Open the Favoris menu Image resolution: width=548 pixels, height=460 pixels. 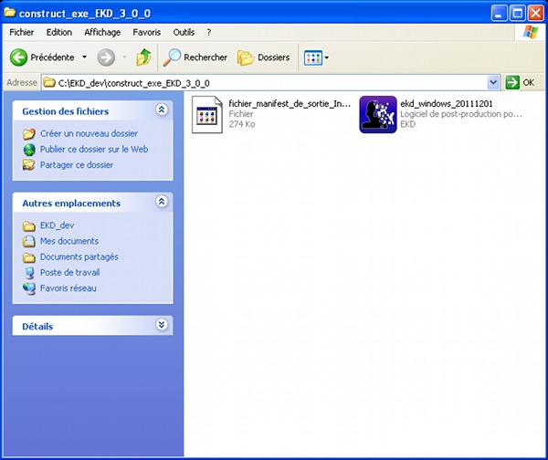pos(147,32)
